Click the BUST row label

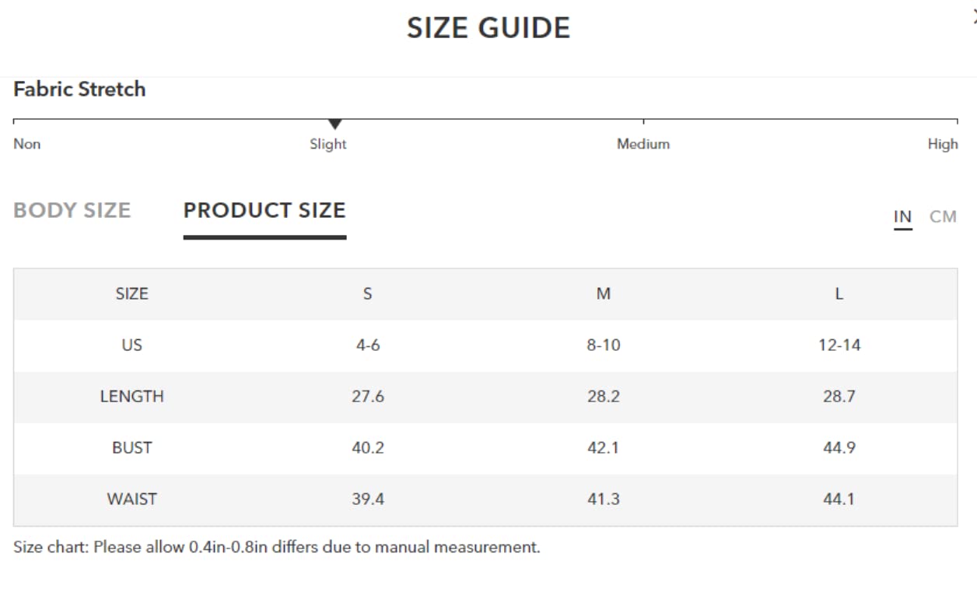pos(132,448)
